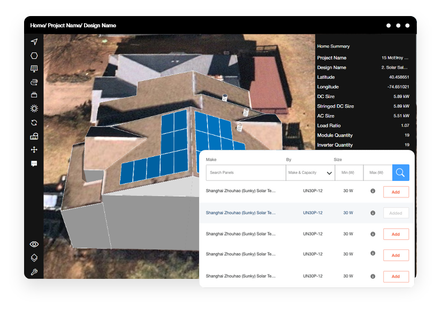
Task: Click the blue search button
Action: click(400, 172)
